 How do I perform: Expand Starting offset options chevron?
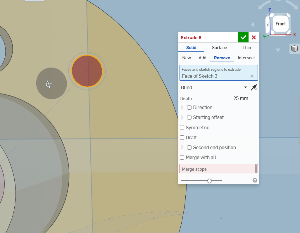182,117
